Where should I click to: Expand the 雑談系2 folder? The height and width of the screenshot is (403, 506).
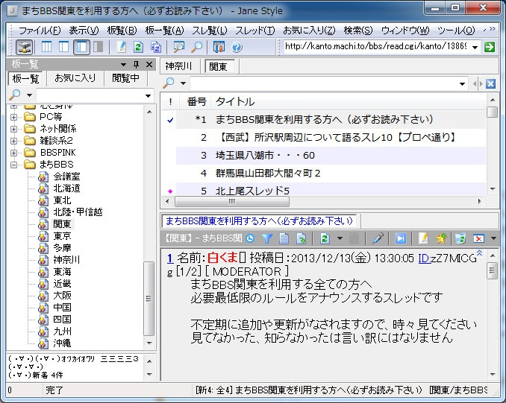point(13,141)
